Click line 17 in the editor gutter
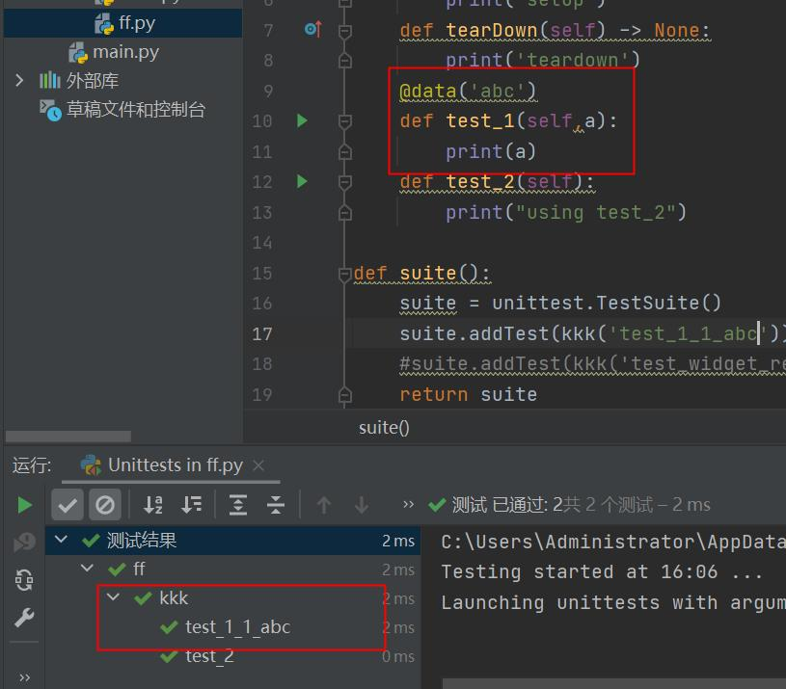The image size is (786, 689). (x=261, y=334)
